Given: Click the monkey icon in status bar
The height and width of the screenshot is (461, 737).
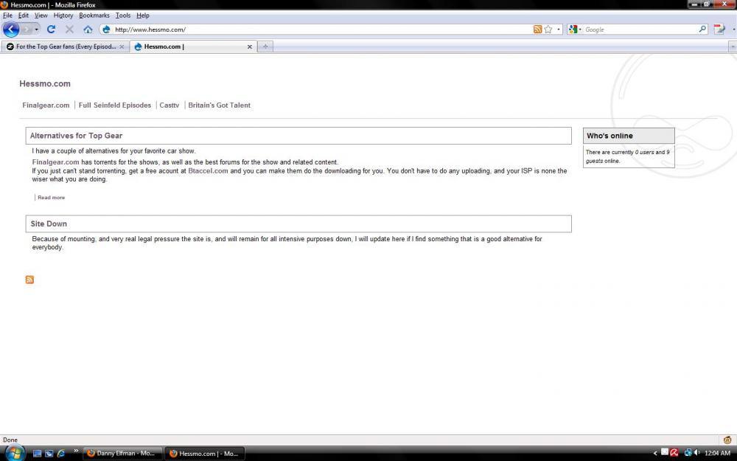Looking at the screenshot, I should [x=727, y=440].
